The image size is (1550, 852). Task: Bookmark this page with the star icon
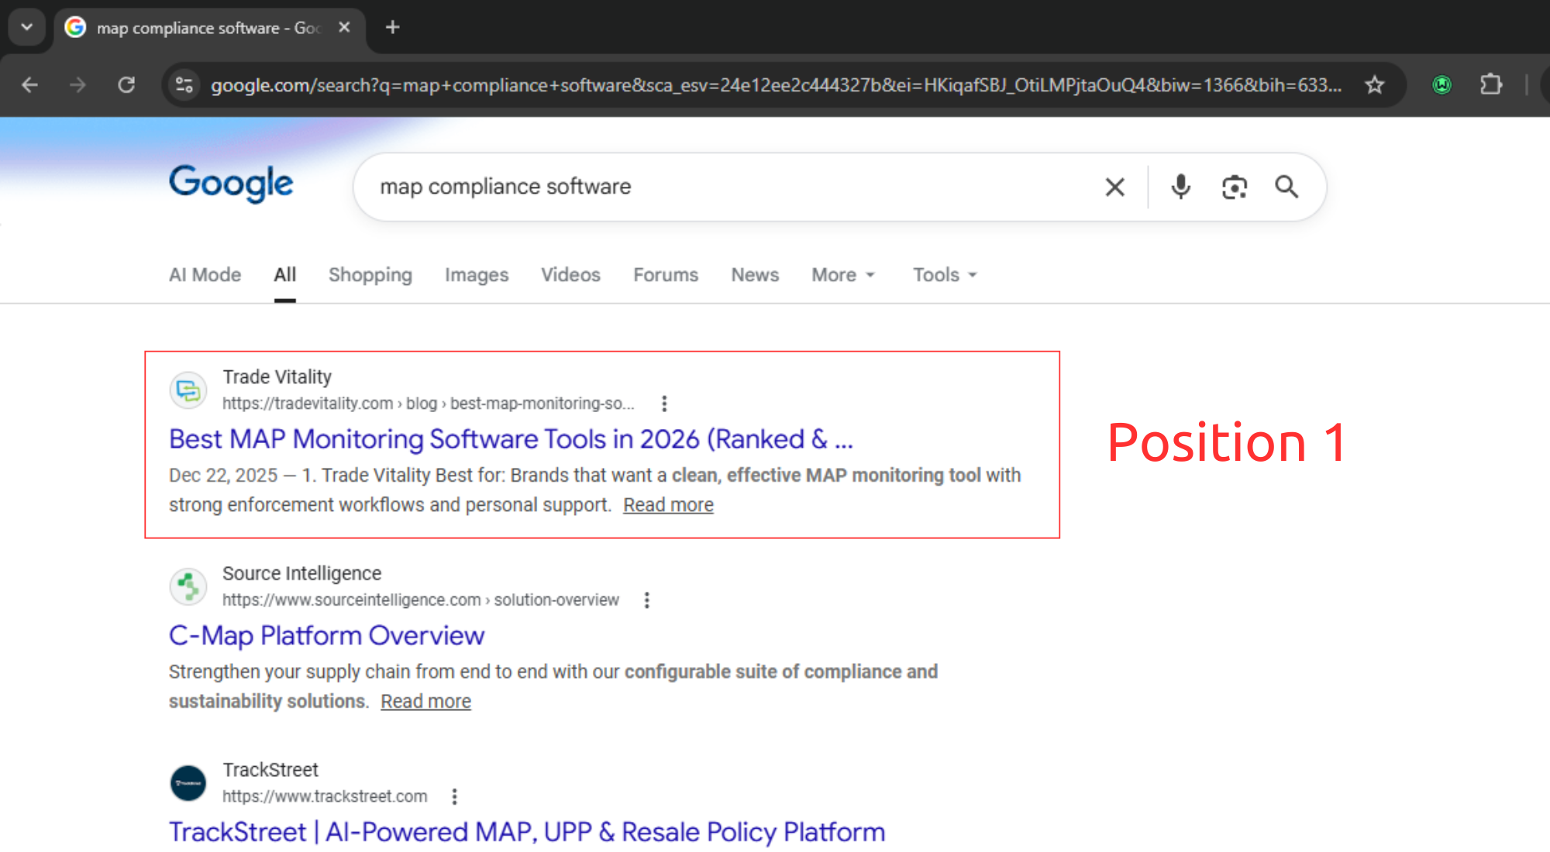point(1375,85)
